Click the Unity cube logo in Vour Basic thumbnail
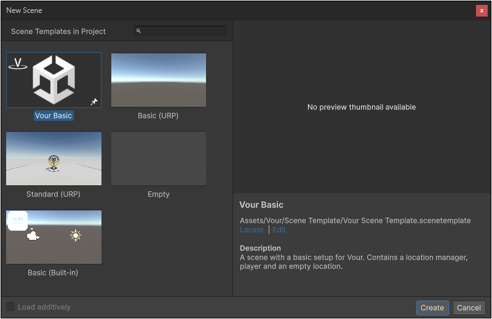Image resolution: width=492 pixels, height=319 pixels. click(54, 80)
